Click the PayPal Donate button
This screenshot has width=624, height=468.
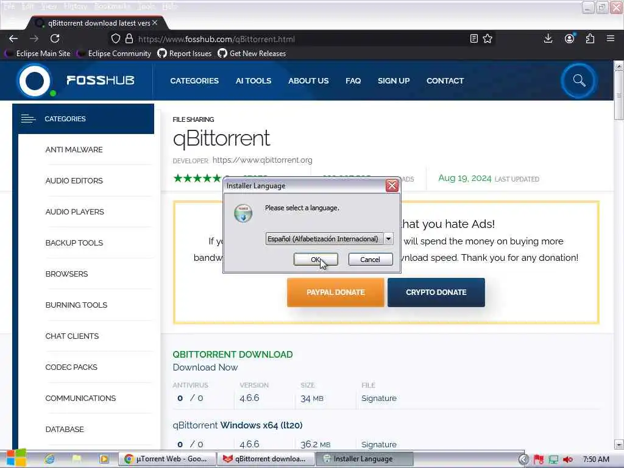336,292
